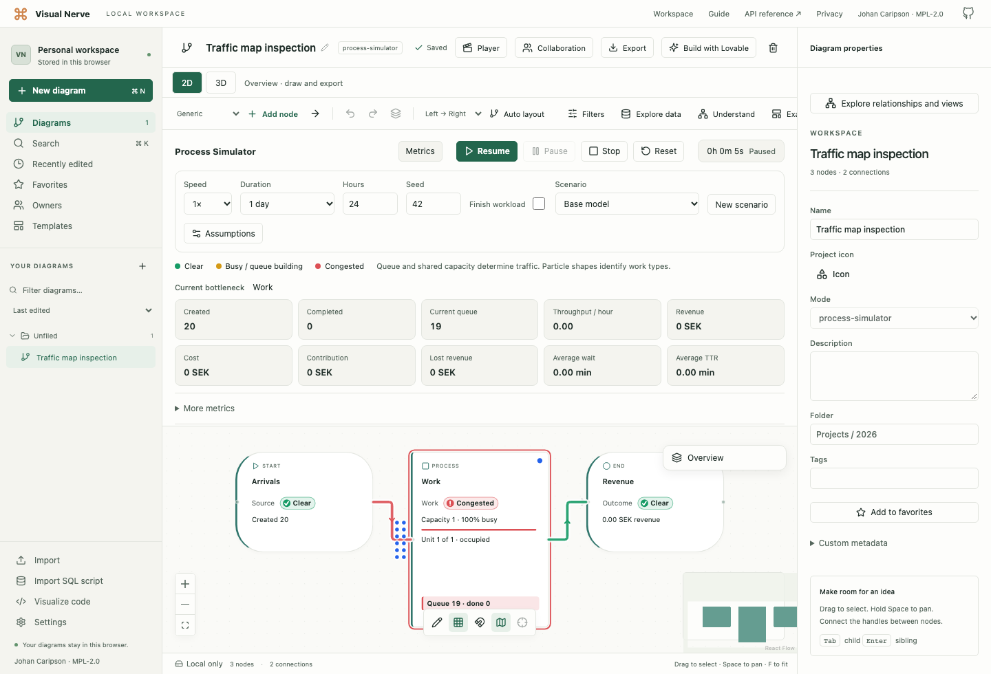Expand the Custom metadata section

[849, 543]
